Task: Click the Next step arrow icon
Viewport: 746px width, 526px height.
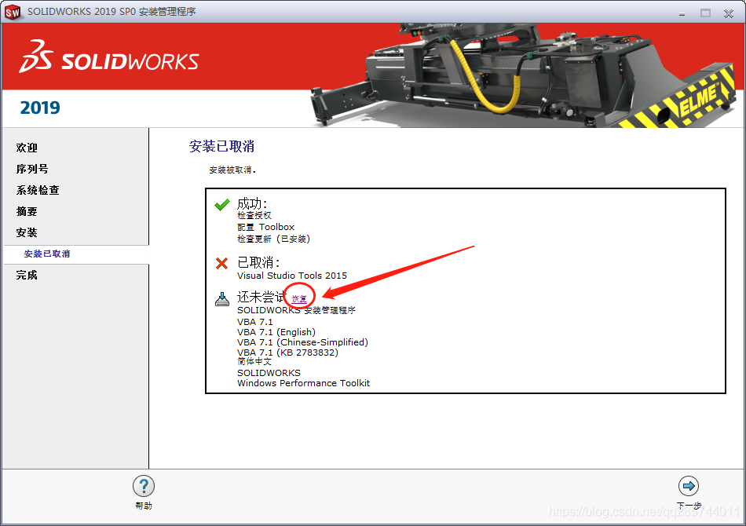Action: coord(689,486)
